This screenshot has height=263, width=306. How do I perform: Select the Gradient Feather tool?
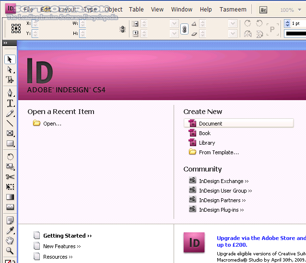click(x=10, y=207)
